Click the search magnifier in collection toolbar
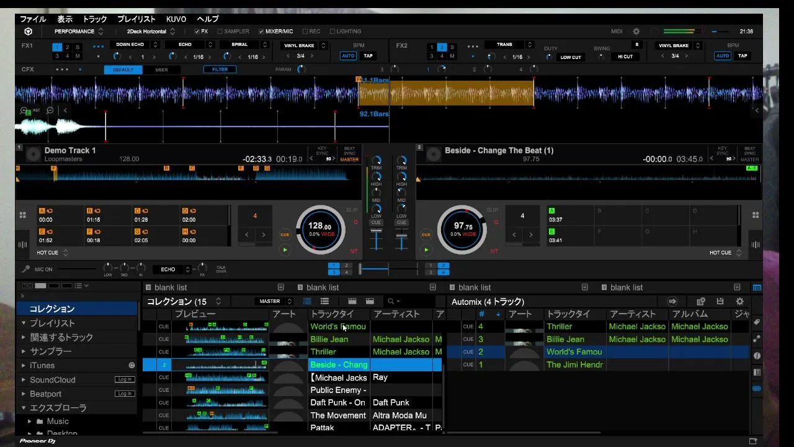 [391, 302]
